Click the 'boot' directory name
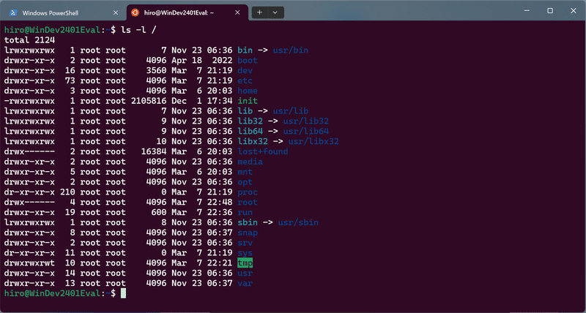Screen dimensions: 586x313 [248, 61]
